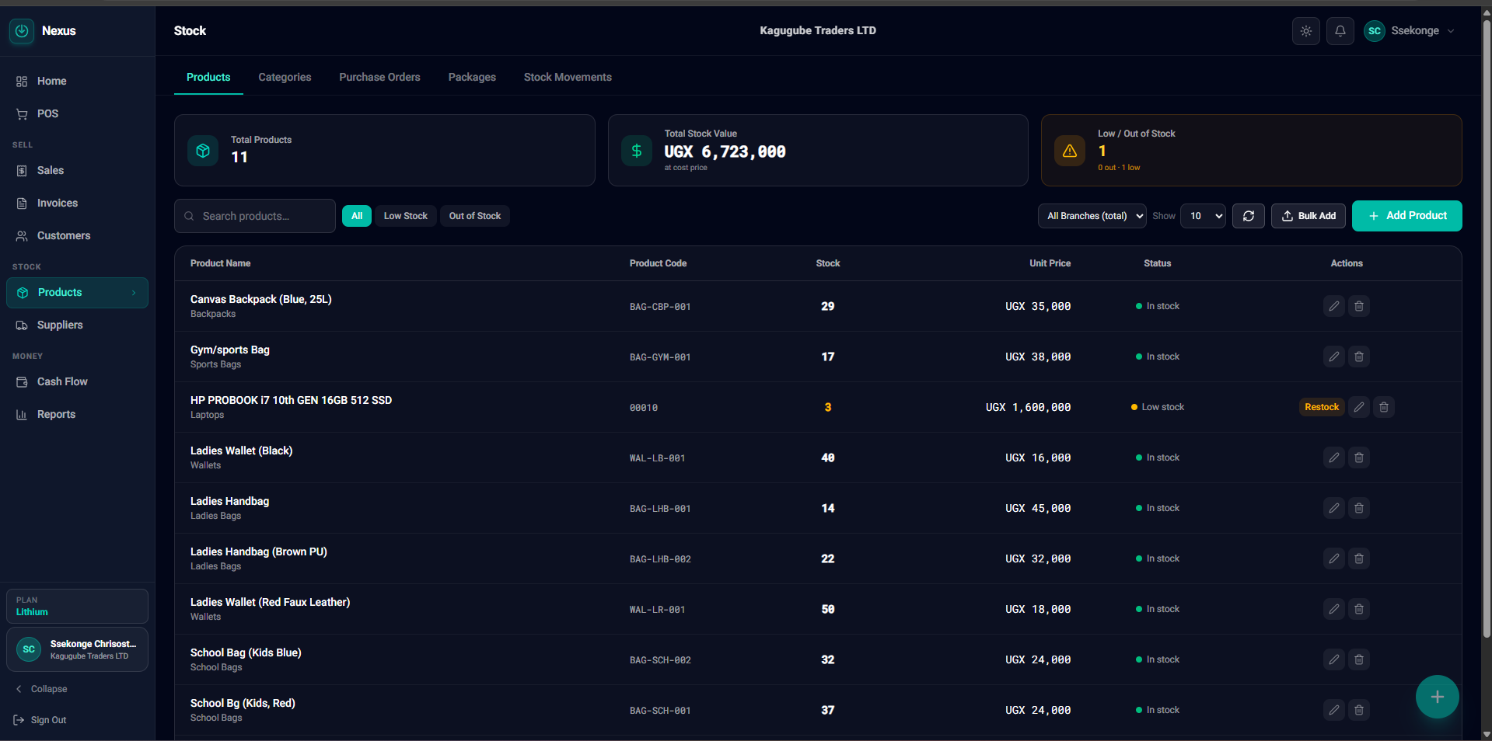1492x741 pixels.
Task: Click Sign Out
Action: pos(40,720)
